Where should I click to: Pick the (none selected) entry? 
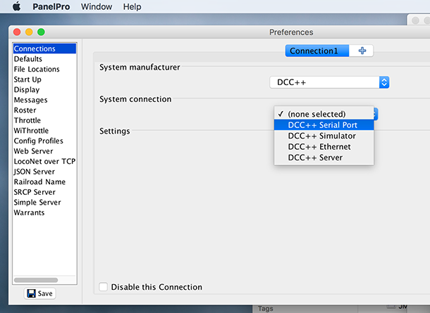pyautogui.click(x=324, y=114)
